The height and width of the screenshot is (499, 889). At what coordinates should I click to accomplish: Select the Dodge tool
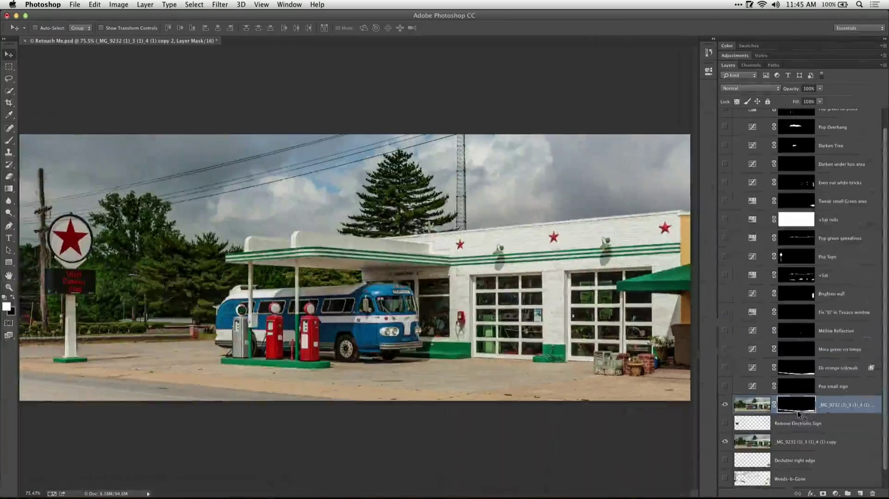tap(9, 213)
